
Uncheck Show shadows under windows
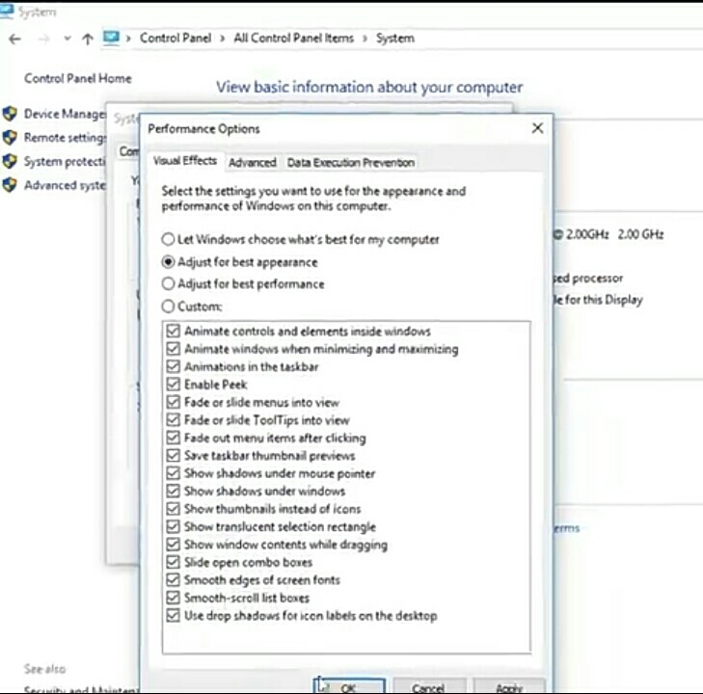coord(173,491)
